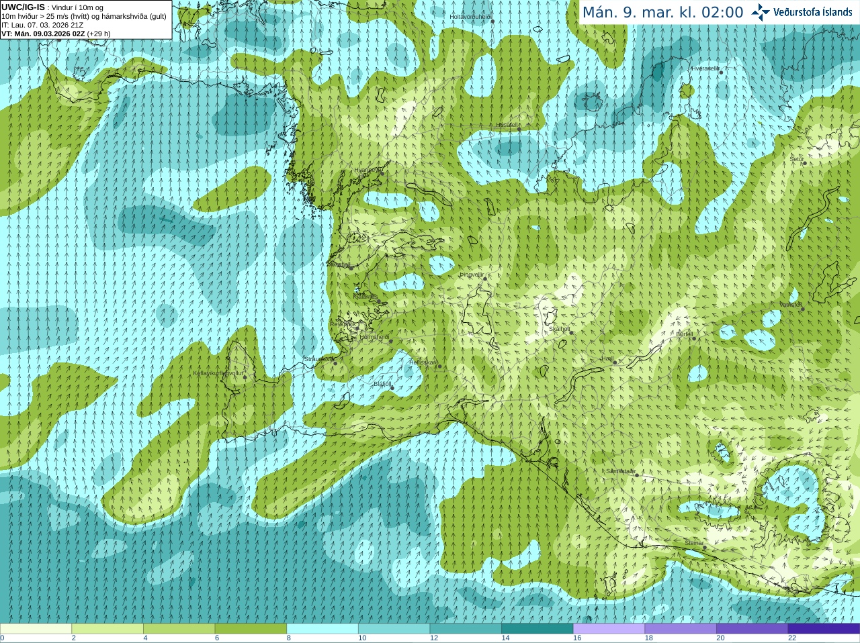This screenshot has height=643, width=860.
Task: Click the 'UWC/IG-IS' model title in the info box
Action: (24, 7)
